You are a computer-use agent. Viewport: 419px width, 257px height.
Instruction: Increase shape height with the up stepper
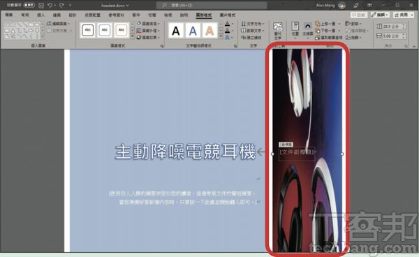(x=404, y=25)
